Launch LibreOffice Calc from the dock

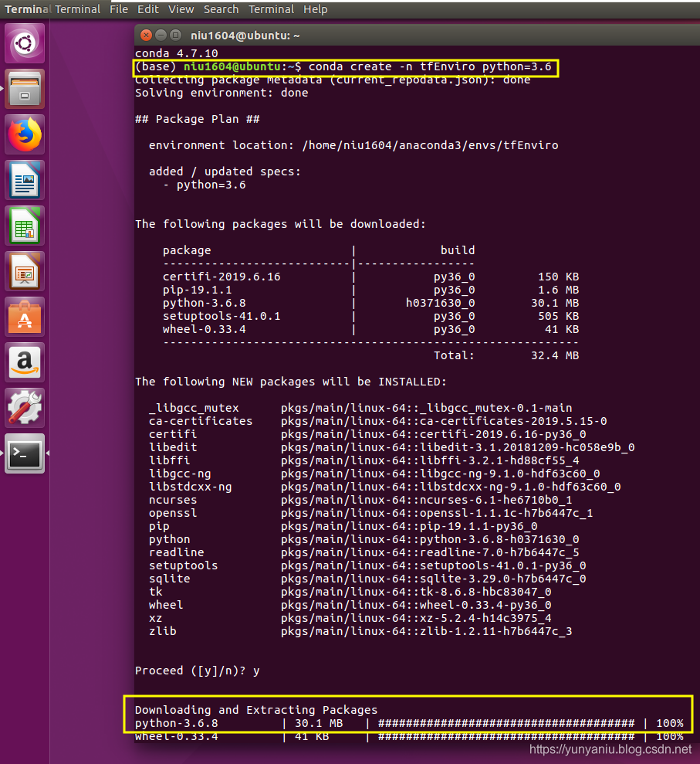(x=24, y=225)
